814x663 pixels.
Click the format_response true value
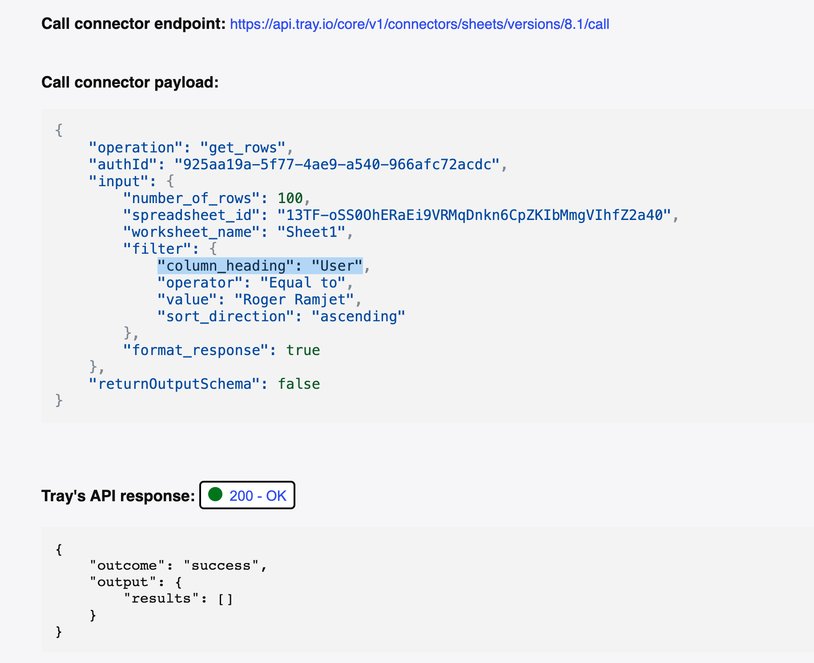(303, 350)
